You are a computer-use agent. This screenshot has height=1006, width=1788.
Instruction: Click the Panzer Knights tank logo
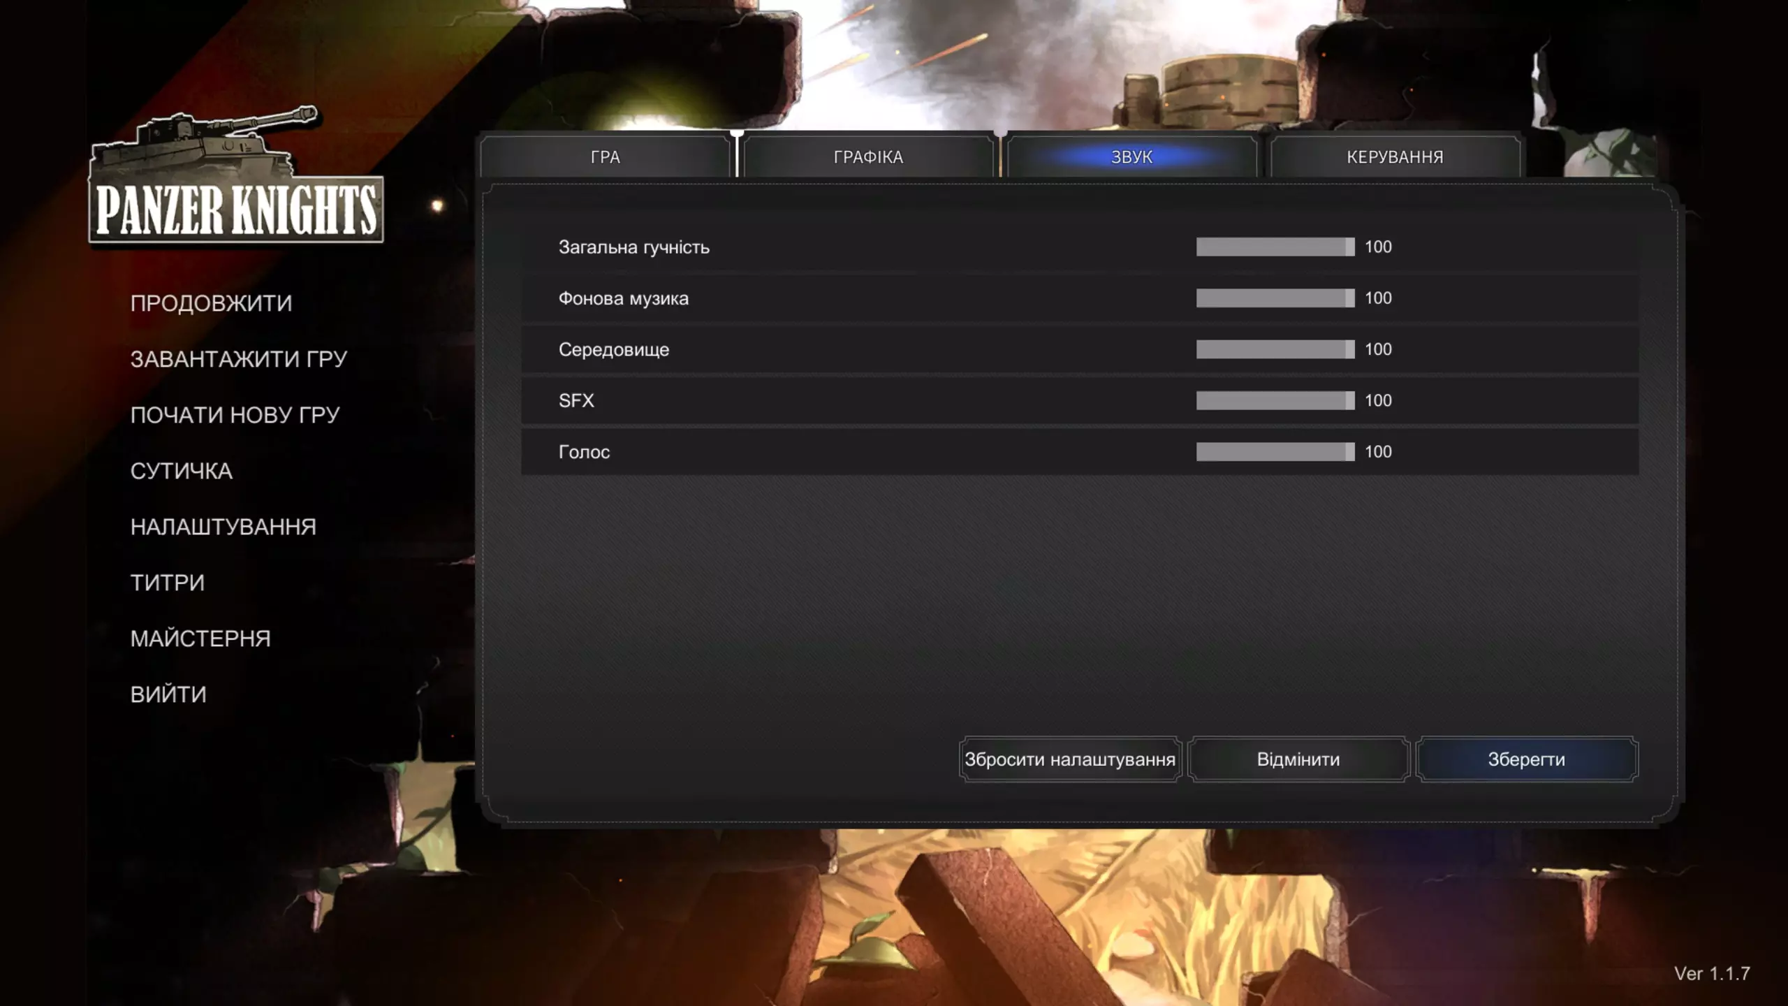coord(236,178)
